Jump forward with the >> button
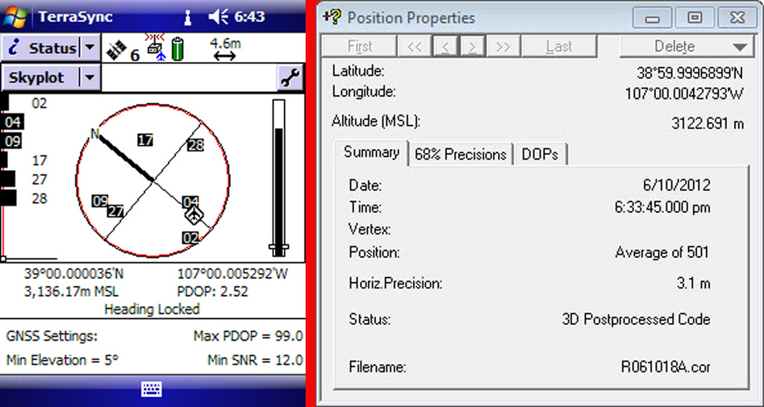 click(503, 47)
